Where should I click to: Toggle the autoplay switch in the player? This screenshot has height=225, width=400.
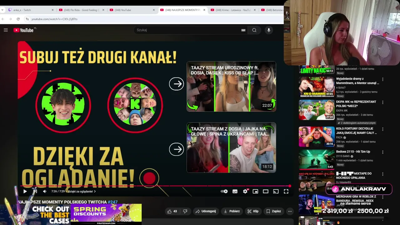pyautogui.click(x=224, y=191)
